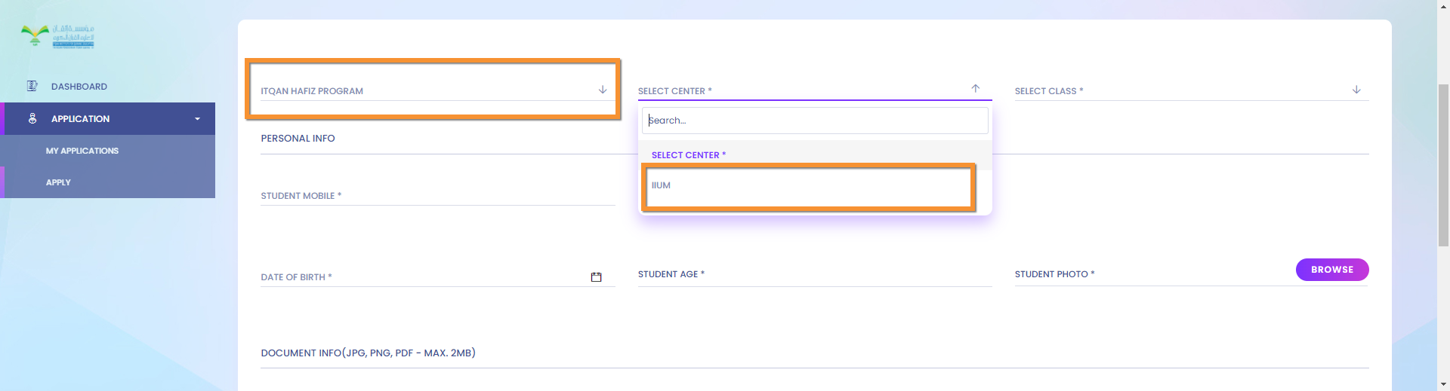
Task: Click the Student Mobile field
Action: pyautogui.click(x=438, y=195)
